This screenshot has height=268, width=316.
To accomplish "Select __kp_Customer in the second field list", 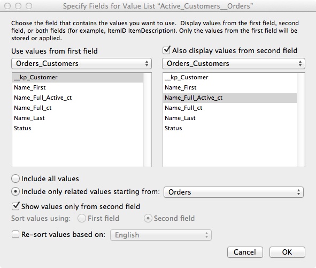I will 230,77.
